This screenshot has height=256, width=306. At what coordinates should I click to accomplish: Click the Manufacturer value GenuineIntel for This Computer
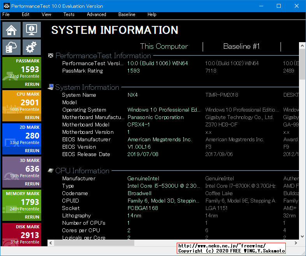tap(143, 178)
